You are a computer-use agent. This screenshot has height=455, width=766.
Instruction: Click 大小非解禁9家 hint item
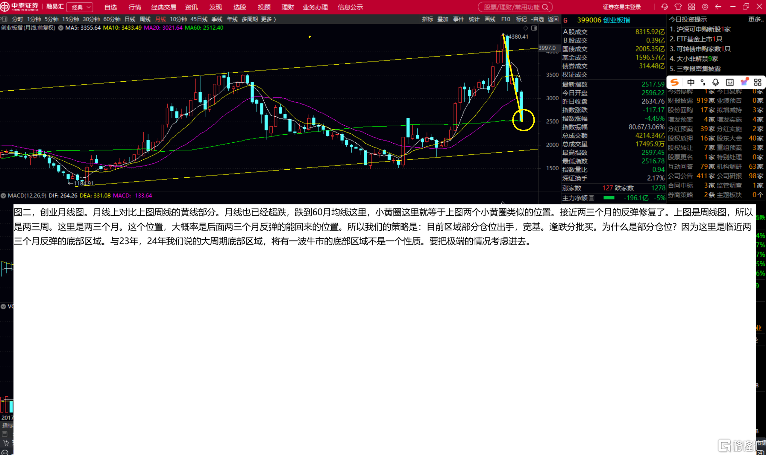(x=694, y=59)
